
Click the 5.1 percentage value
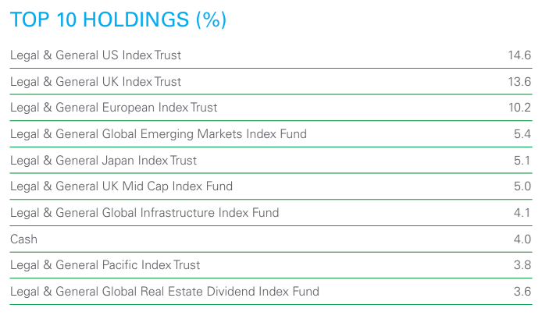pos(522,161)
